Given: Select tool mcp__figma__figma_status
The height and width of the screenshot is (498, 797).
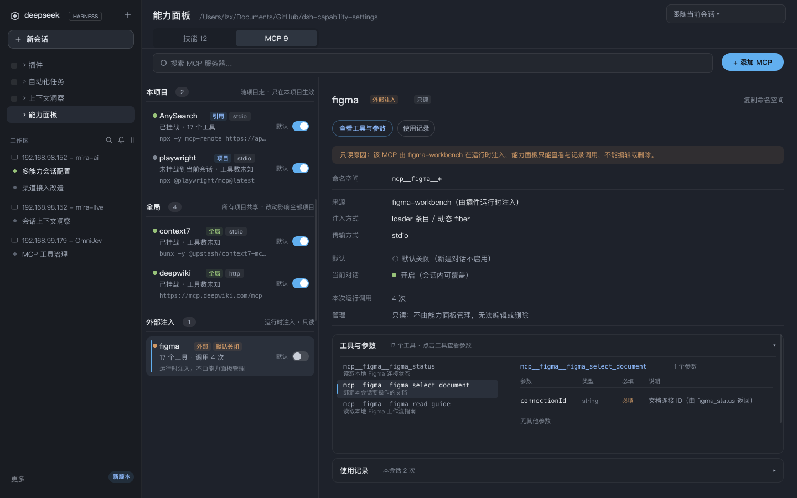Looking at the screenshot, I should [417, 370].
